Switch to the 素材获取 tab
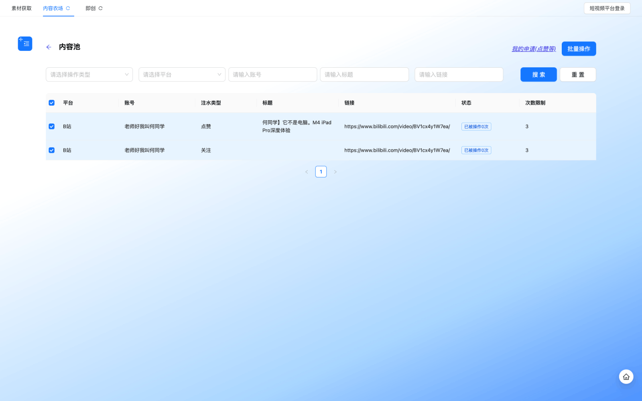The height and width of the screenshot is (401, 642). point(22,8)
